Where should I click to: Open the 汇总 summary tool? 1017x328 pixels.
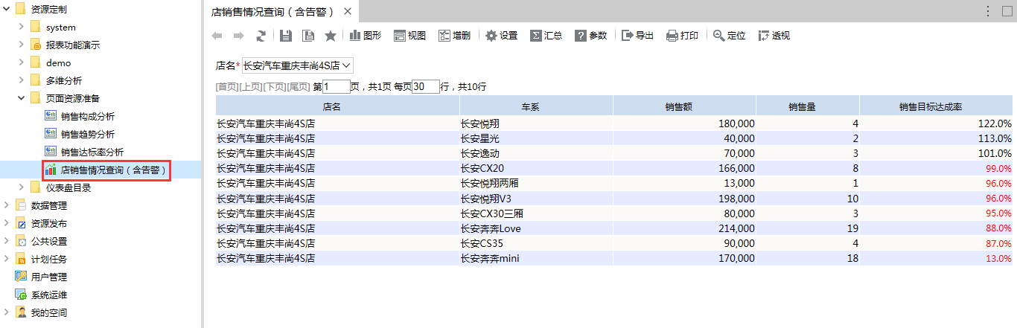point(546,36)
